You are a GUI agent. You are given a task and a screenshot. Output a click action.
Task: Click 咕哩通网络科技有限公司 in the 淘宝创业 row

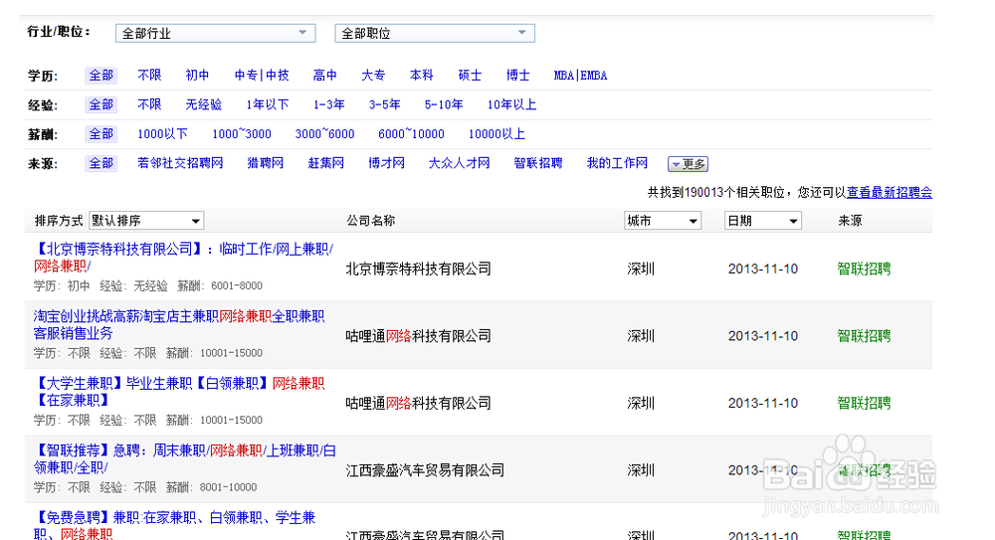point(419,336)
